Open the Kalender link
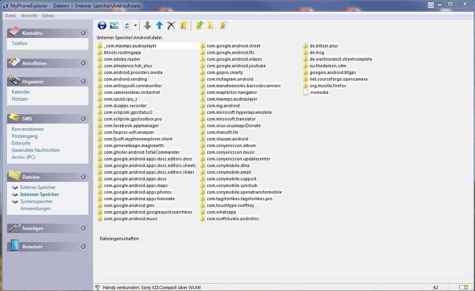This screenshot has height=291, width=475. [21, 92]
